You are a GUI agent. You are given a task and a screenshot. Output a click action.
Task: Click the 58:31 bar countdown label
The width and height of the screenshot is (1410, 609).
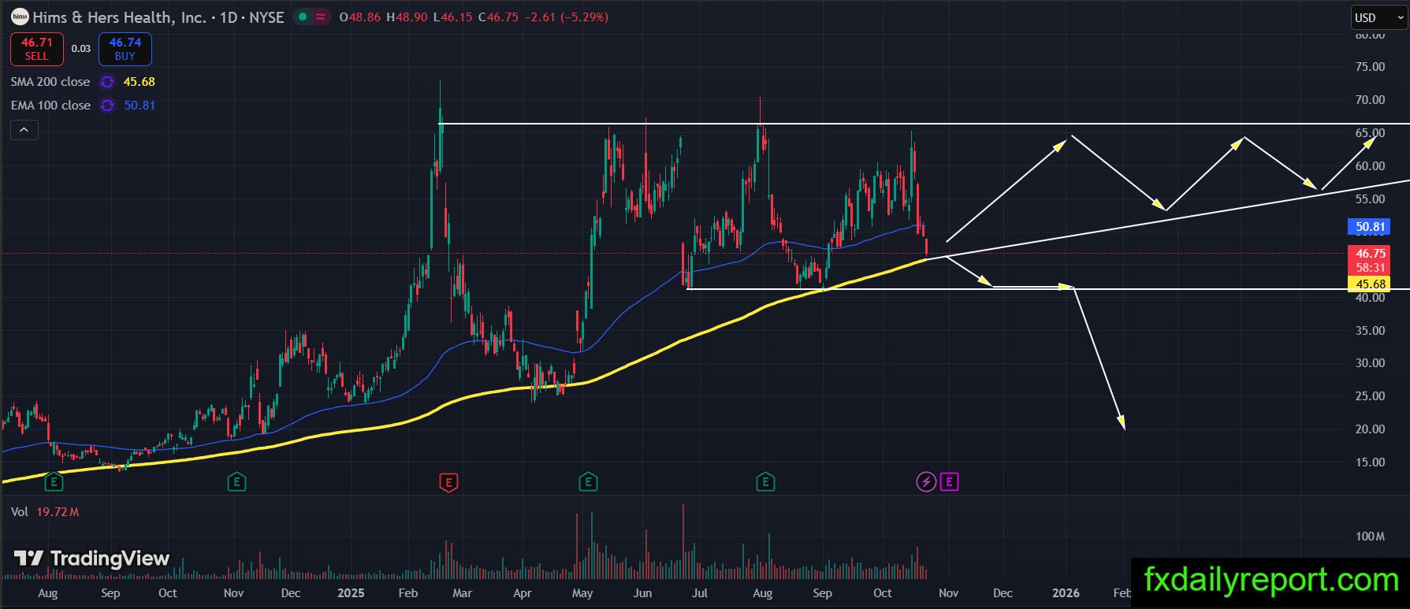click(x=1370, y=268)
